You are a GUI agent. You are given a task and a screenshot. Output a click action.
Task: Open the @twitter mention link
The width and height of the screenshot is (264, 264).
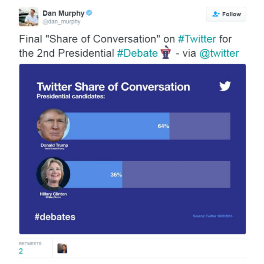tap(219, 53)
